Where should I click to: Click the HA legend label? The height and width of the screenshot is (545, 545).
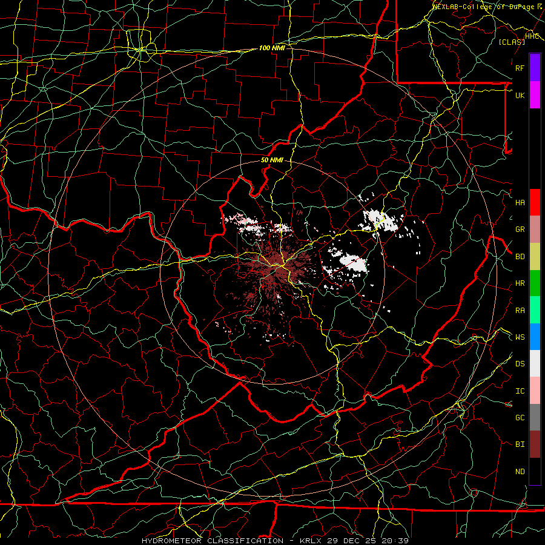[520, 203]
